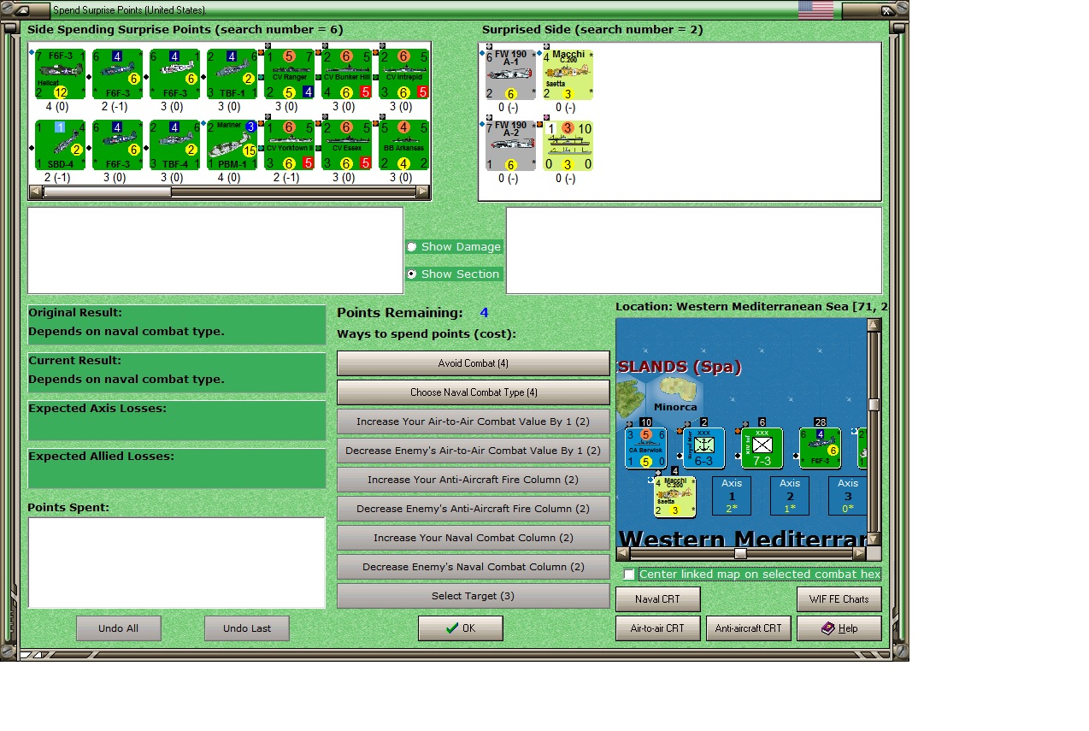Select the CV Ranger carrier counter
Screen dimensions: 1089x731
tap(290, 74)
